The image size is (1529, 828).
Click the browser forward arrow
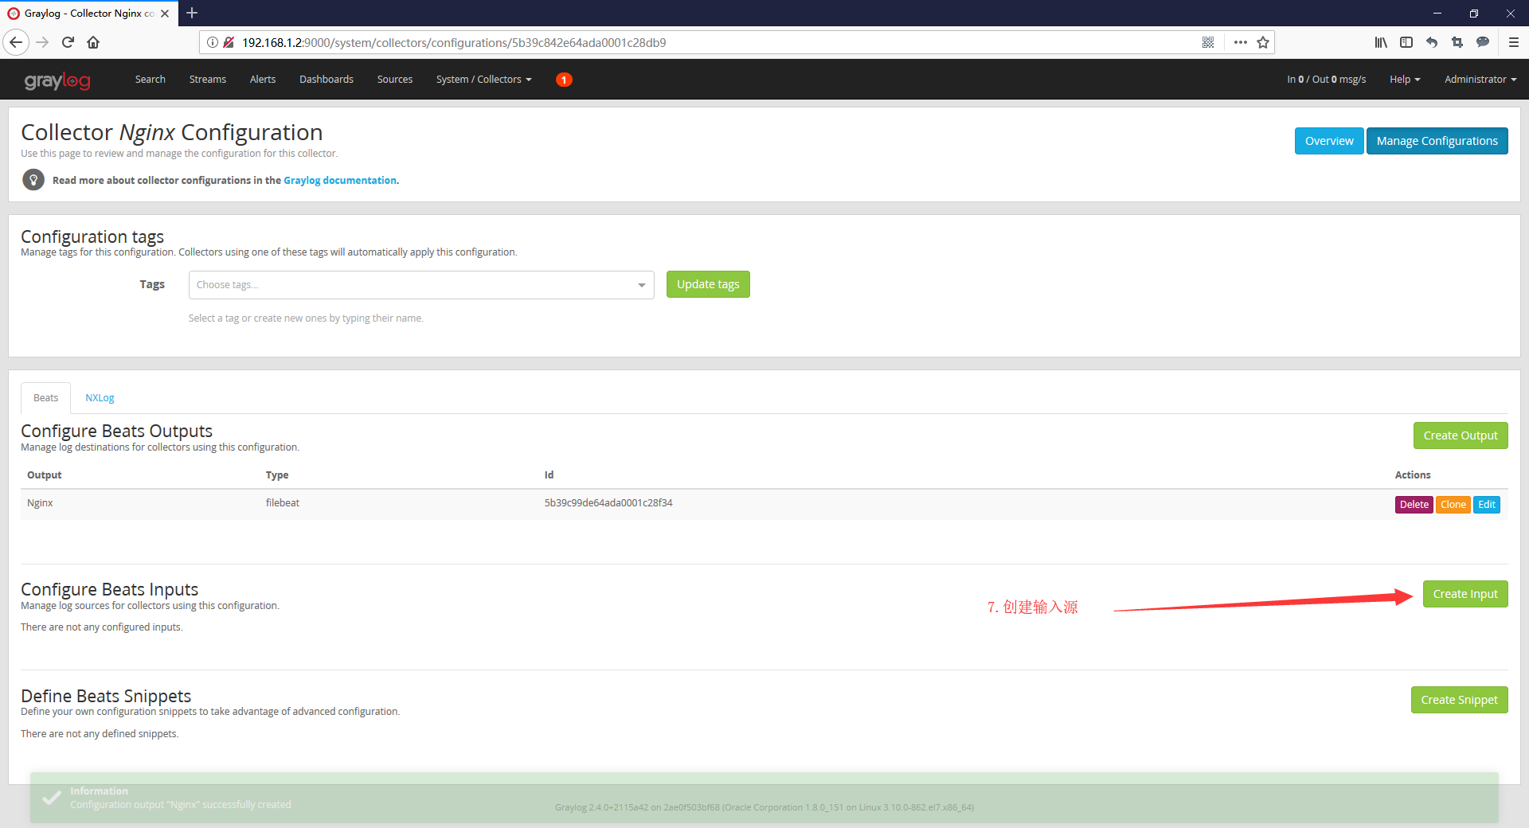(43, 42)
